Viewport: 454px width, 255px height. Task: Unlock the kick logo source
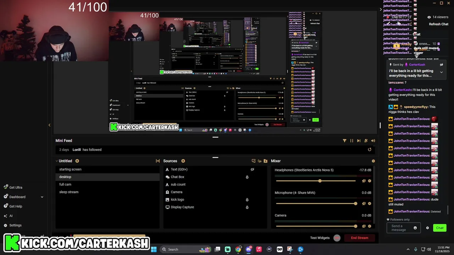247,199
